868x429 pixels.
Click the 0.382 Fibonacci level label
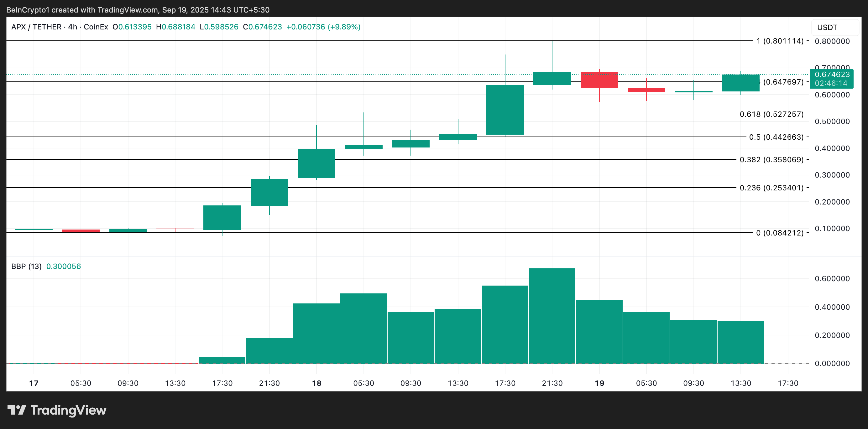pyautogui.click(x=771, y=160)
